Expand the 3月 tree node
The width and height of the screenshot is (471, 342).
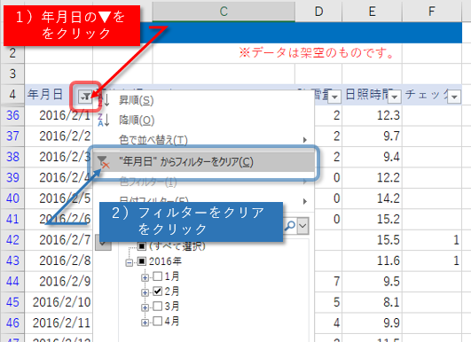click(x=145, y=307)
